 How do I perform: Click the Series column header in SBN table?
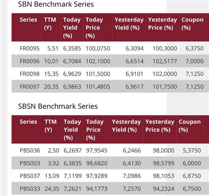28,20
